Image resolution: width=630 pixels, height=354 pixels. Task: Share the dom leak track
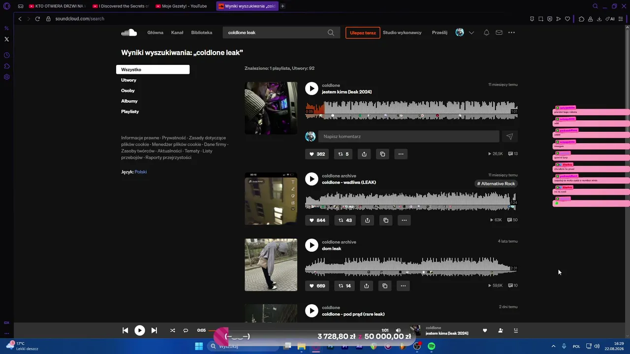point(366,286)
